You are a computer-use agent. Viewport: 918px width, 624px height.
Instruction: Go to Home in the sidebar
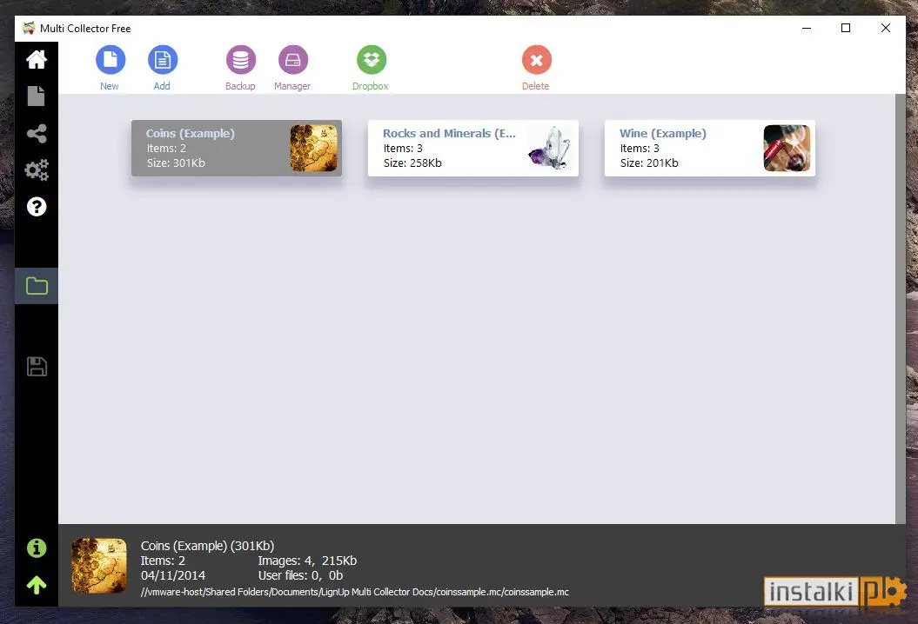(37, 59)
